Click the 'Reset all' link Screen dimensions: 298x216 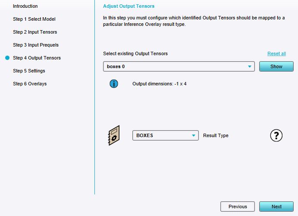pyautogui.click(x=276, y=53)
